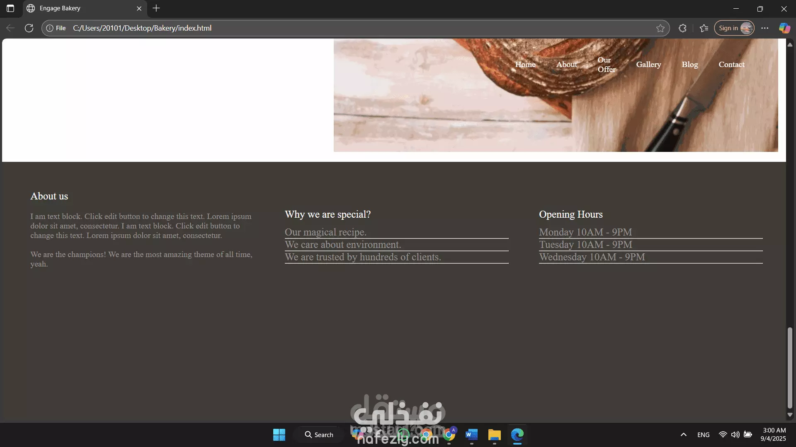Open the About nav link
The width and height of the screenshot is (796, 447).
pyautogui.click(x=567, y=65)
